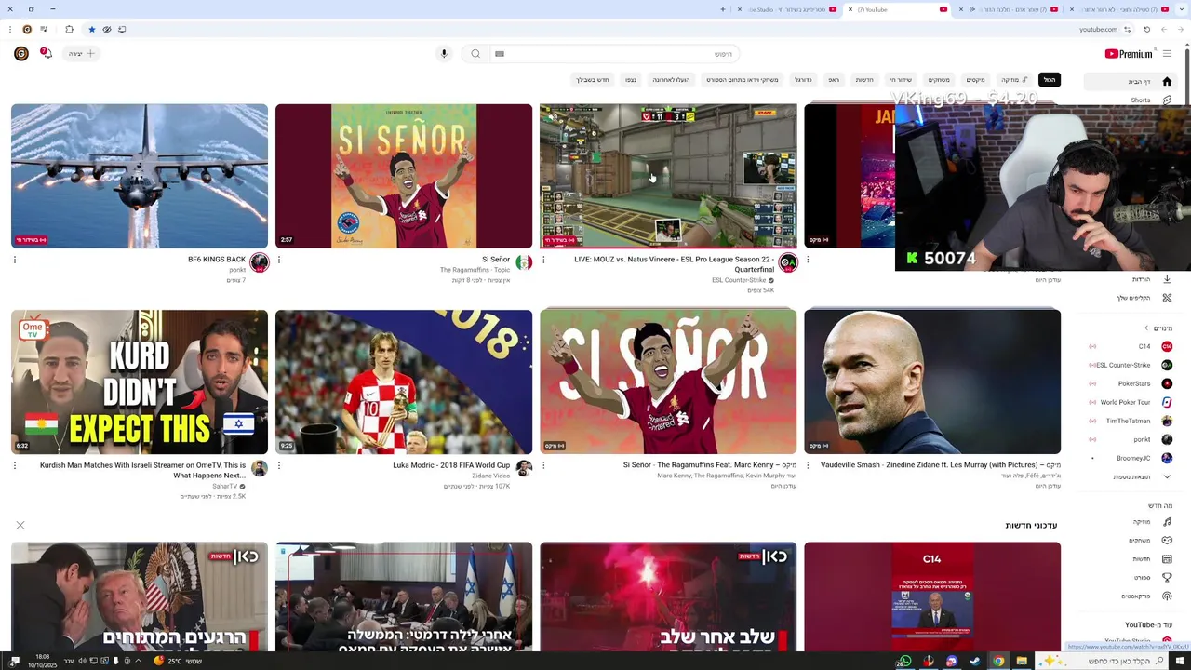Open the Gaming explore item

pos(1148,541)
